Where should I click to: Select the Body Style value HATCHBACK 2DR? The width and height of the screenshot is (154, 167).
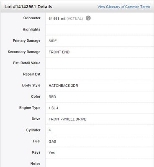[x=63, y=86]
